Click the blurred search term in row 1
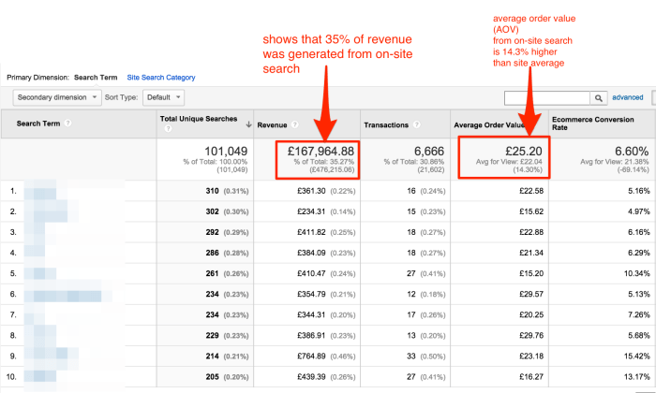Viewport: 656px width, 393px height. [x=56, y=192]
